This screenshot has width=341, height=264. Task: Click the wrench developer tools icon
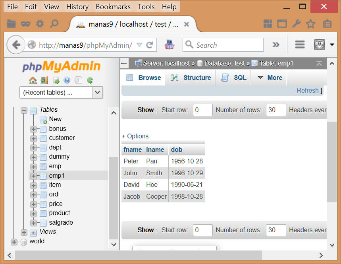click(296, 23)
